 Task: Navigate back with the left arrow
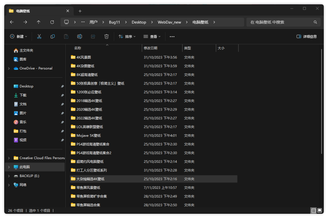click(x=12, y=22)
